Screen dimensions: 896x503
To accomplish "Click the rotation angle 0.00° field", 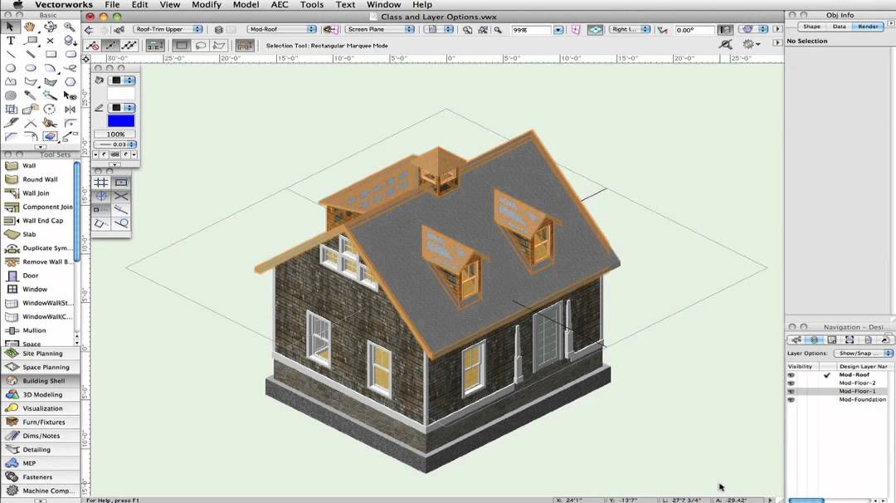I will (694, 30).
